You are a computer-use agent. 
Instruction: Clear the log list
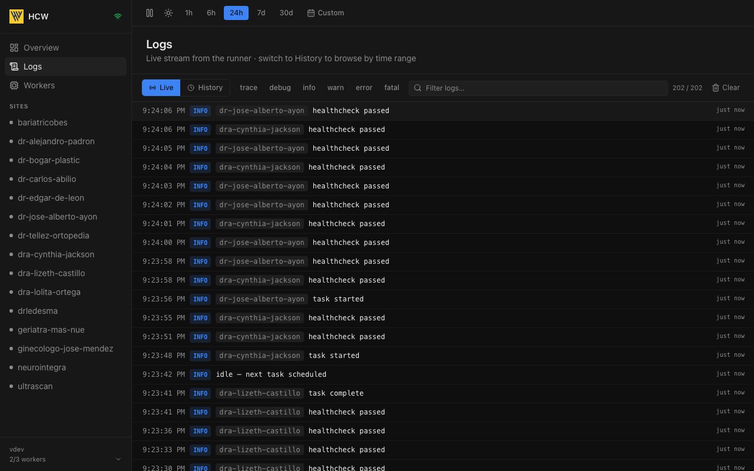tap(726, 88)
